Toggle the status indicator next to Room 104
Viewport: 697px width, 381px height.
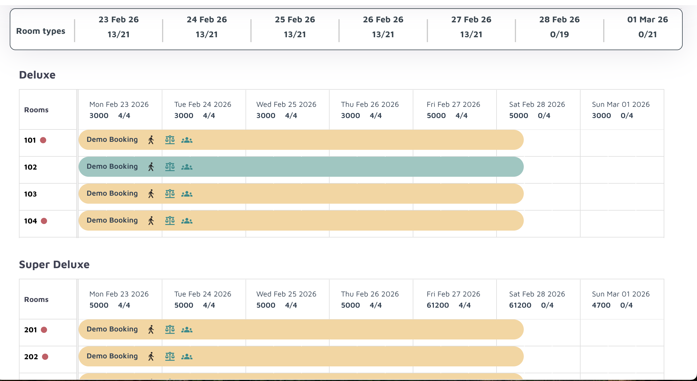click(x=44, y=221)
